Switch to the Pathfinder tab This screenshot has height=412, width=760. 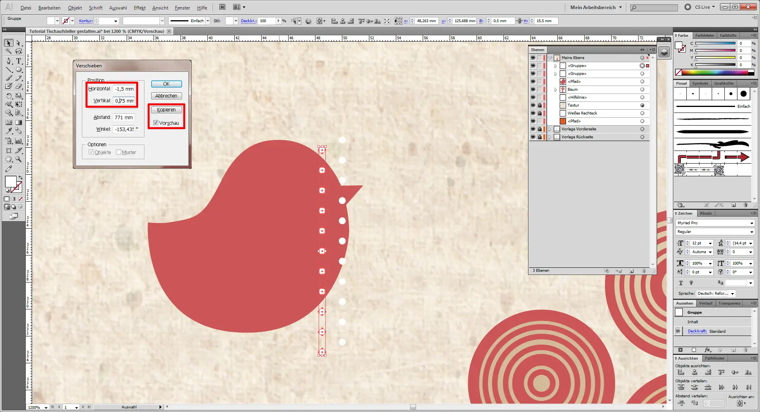click(x=714, y=358)
